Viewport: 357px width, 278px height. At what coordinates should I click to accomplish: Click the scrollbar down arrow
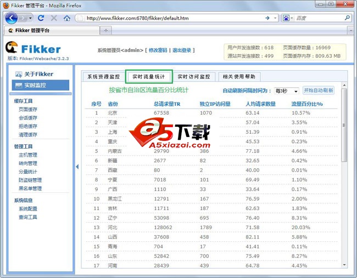tap(344, 265)
